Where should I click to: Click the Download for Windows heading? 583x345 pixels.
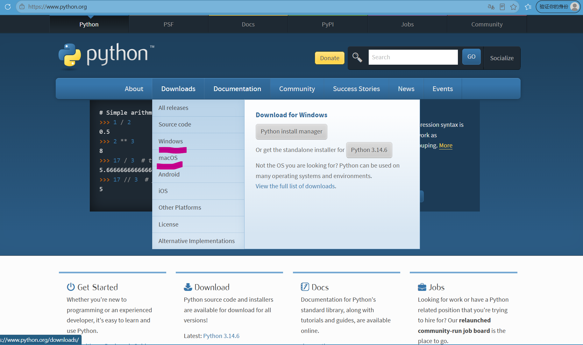(x=291, y=115)
